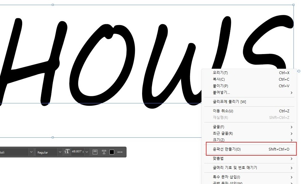Open the font size dropdown arrow
Viewport: 301px width, 184px height.
tap(87, 152)
